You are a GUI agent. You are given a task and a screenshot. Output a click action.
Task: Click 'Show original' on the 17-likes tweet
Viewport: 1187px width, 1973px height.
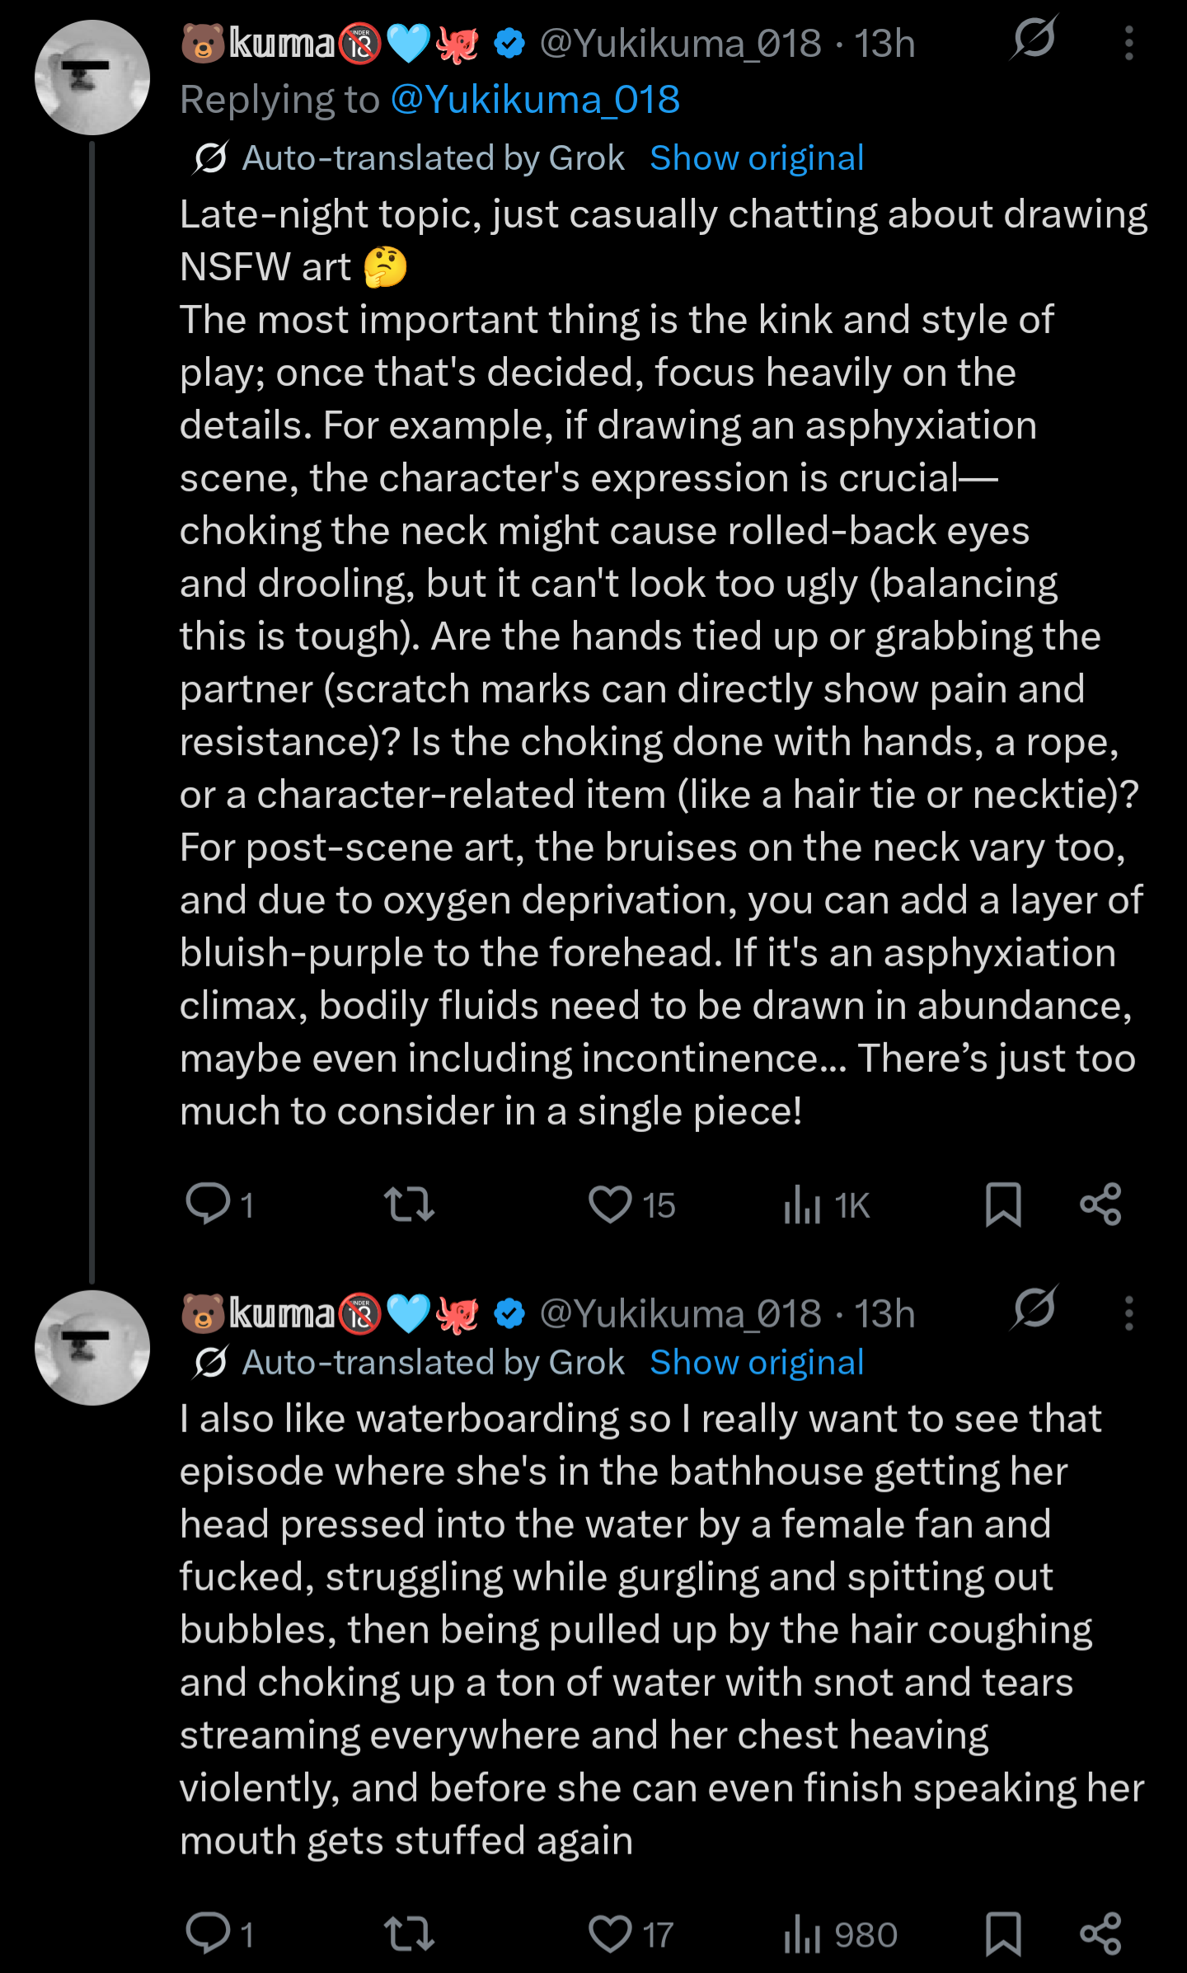pyautogui.click(x=756, y=1363)
